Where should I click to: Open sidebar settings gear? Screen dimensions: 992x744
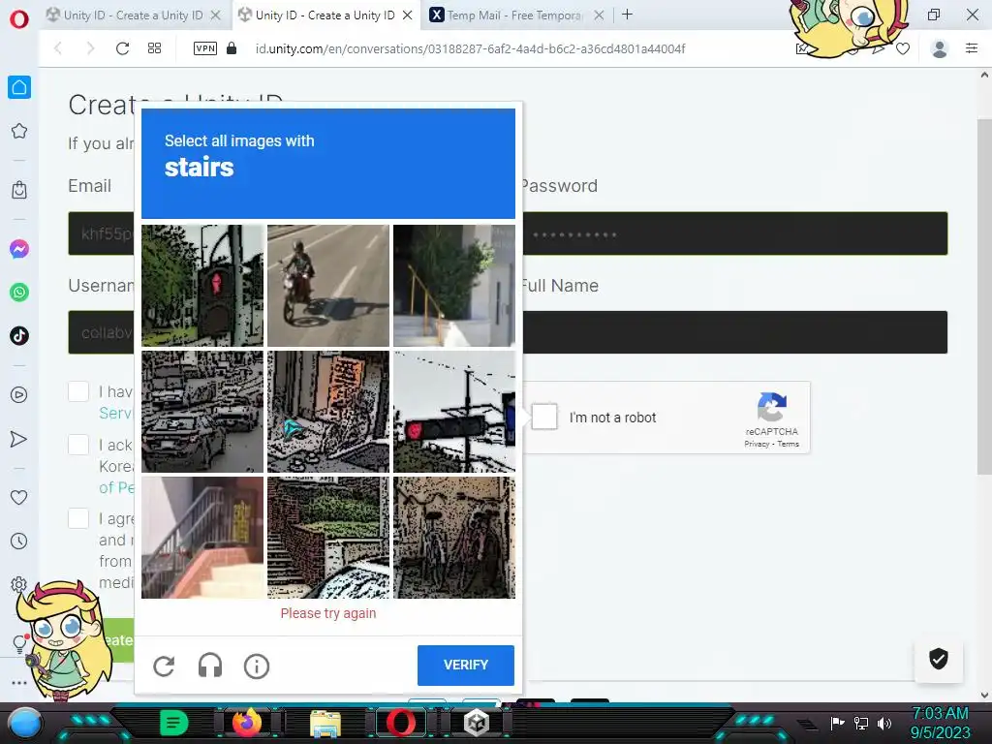point(19,583)
